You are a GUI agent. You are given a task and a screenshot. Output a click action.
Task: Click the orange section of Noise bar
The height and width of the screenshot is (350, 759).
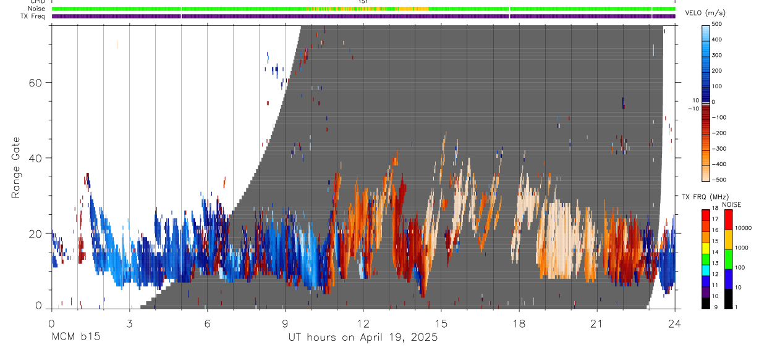click(413, 9)
